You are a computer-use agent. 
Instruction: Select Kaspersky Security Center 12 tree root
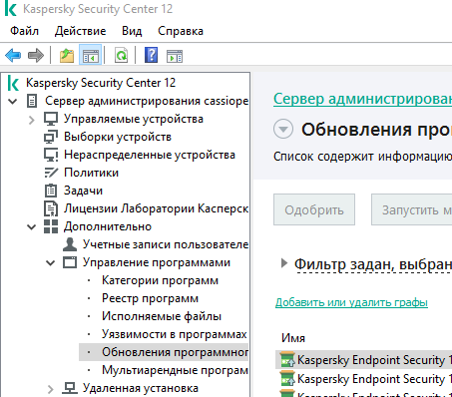(101, 83)
